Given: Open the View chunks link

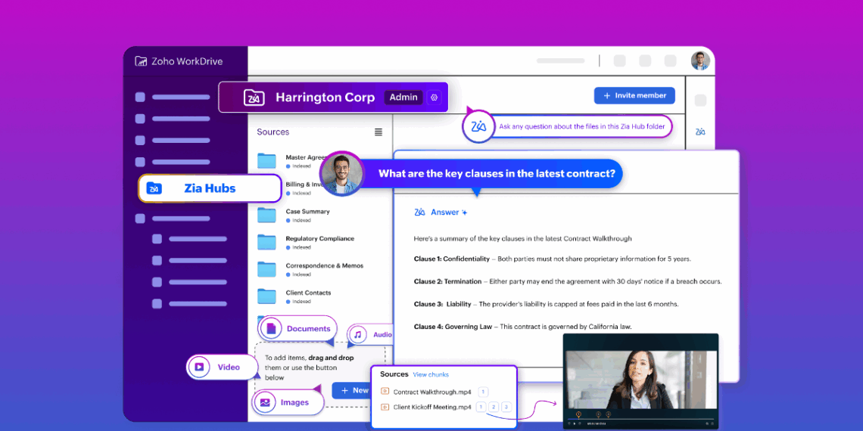Looking at the screenshot, I should [431, 374].
